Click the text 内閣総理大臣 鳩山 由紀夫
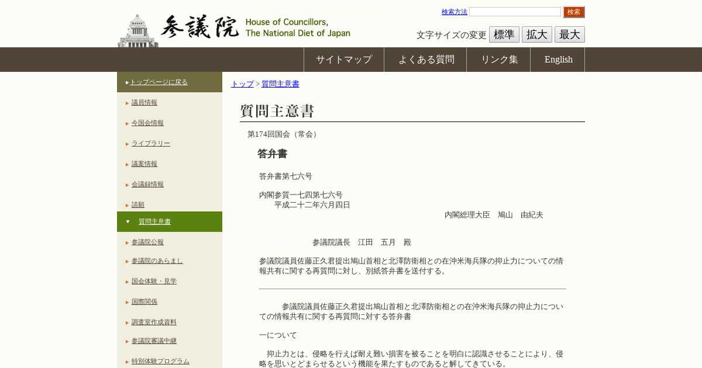This screenshot has width=702, height=368. [494, 215]
